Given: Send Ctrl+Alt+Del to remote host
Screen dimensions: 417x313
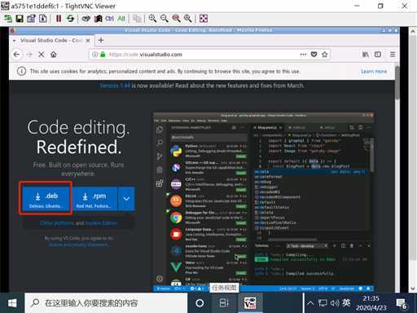Looking at the screenshot, I should pos(86,19).
